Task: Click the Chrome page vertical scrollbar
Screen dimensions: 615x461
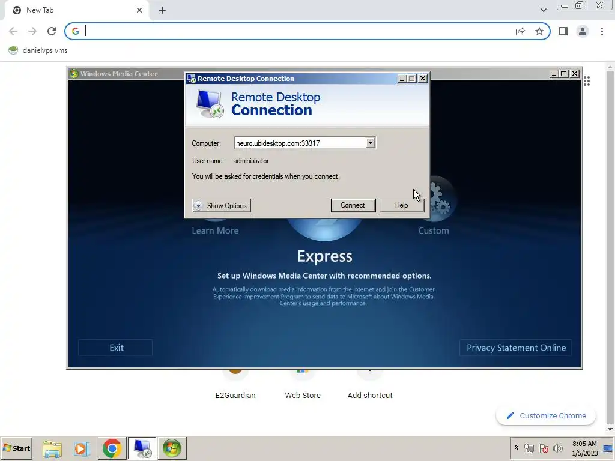Action: [x=610, y=247]
